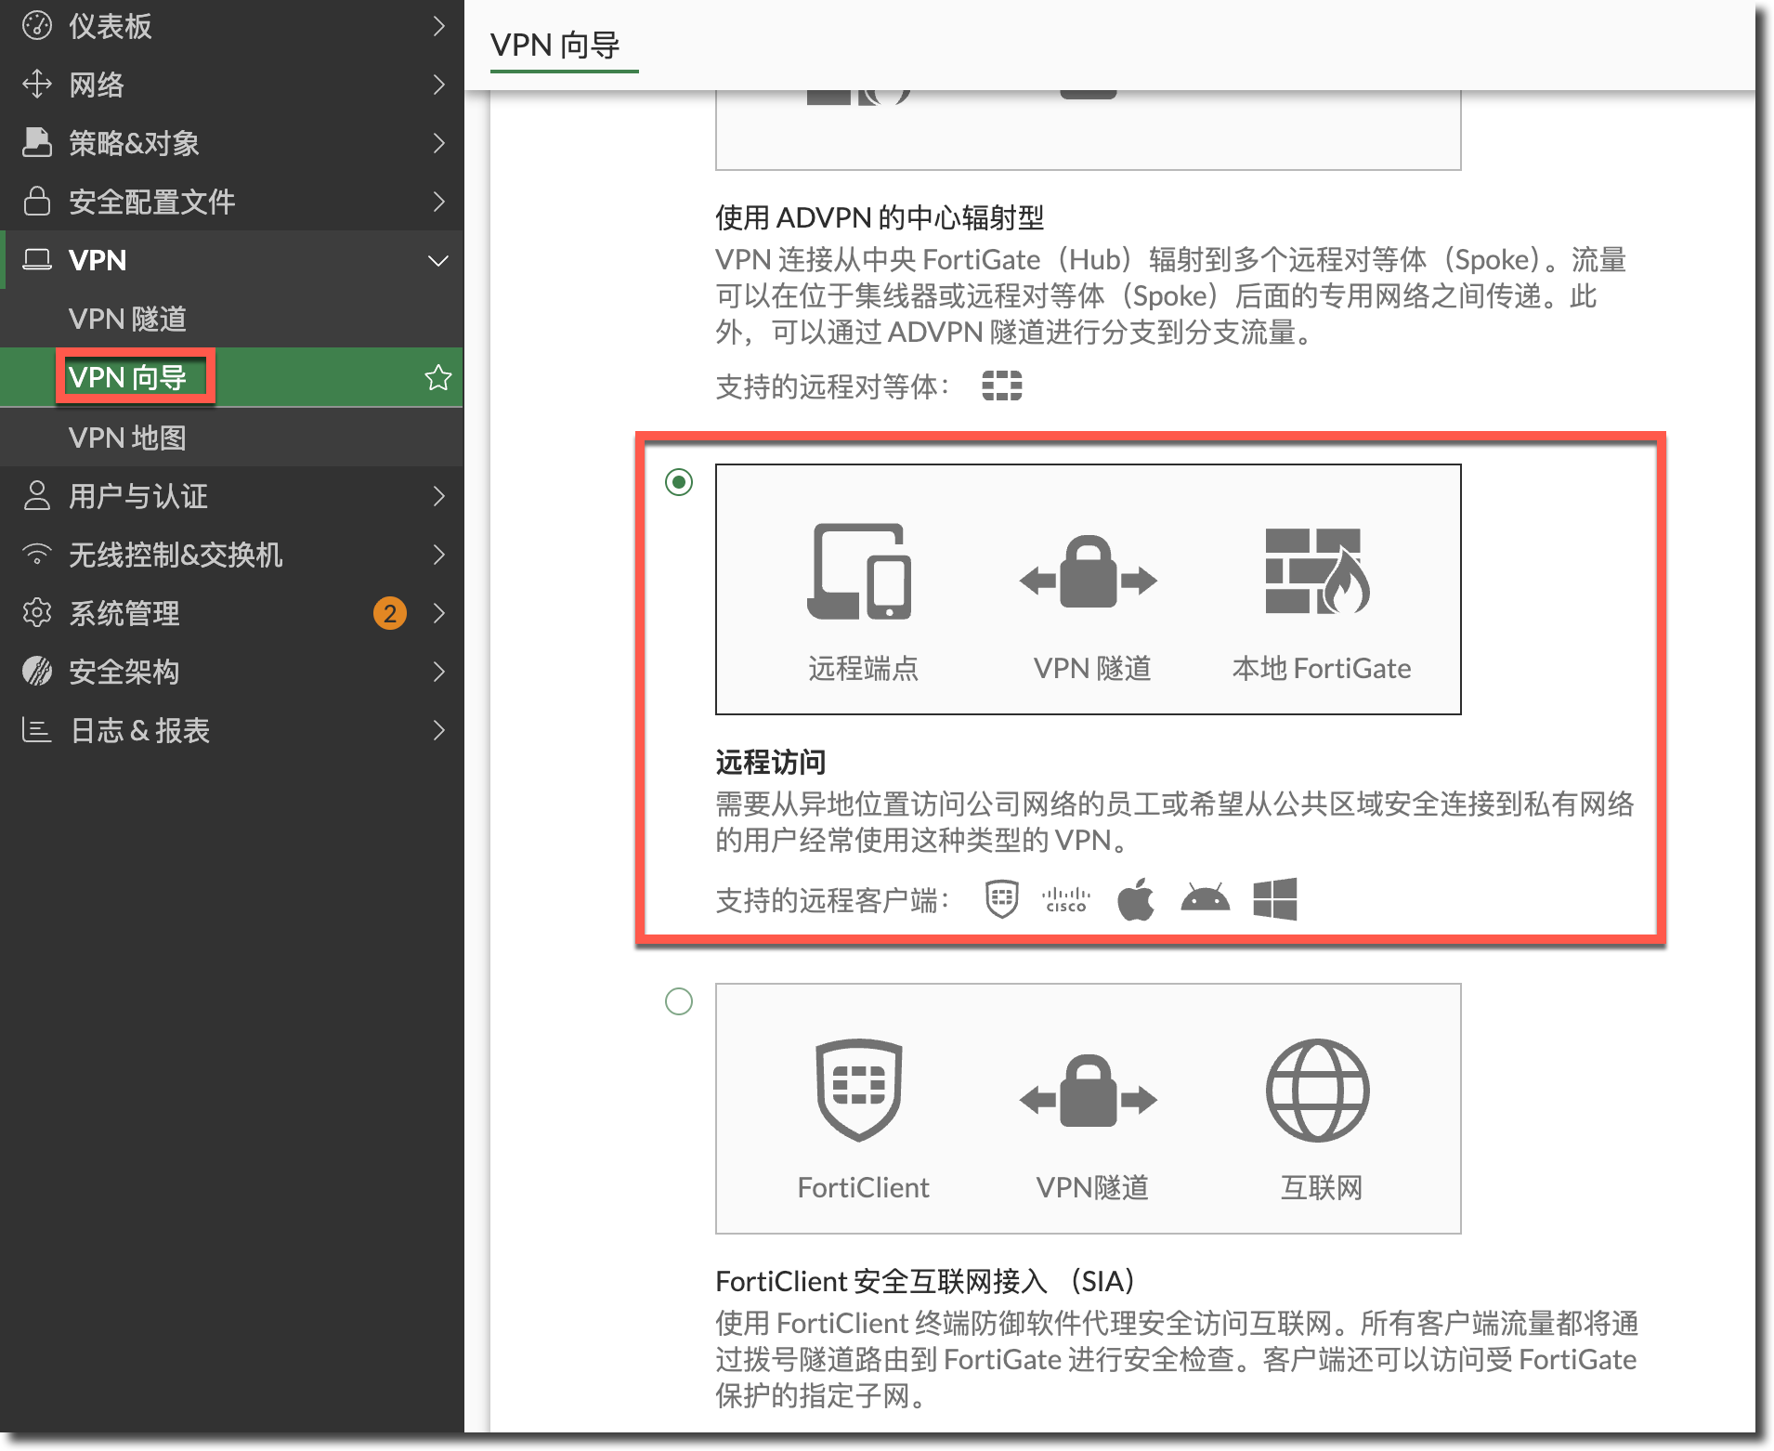Image resolution: width=1774 pixels, height=1451 pixels.
Task: Click the Cisco supported client icon
Action: tap(1065, 900)
